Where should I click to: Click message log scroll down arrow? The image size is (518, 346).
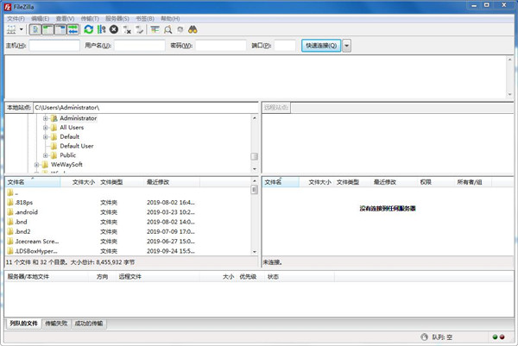pos(509,94)
